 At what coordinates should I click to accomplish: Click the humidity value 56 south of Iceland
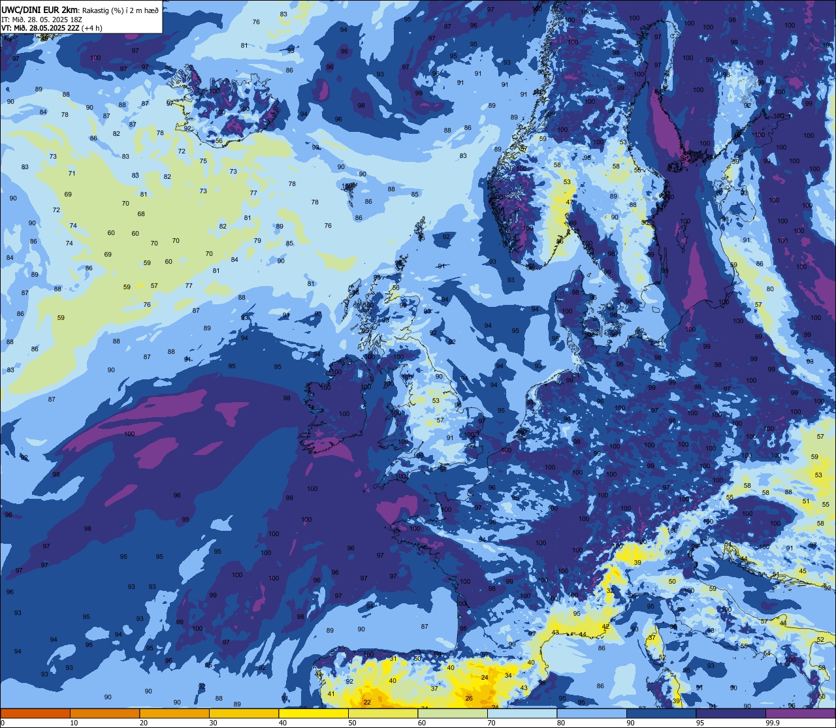pyautogui.click(x=219, y=141)
